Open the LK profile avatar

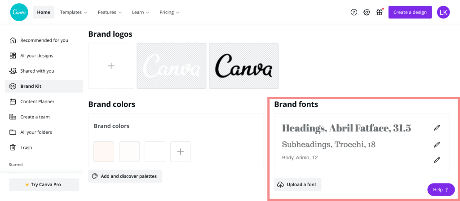click(443, 12)
